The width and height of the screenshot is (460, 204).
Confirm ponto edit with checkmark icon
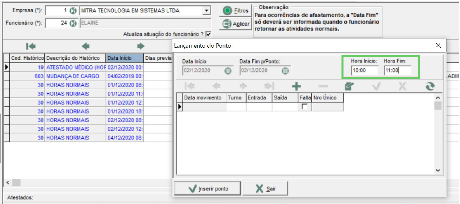(x=376, y=86)
